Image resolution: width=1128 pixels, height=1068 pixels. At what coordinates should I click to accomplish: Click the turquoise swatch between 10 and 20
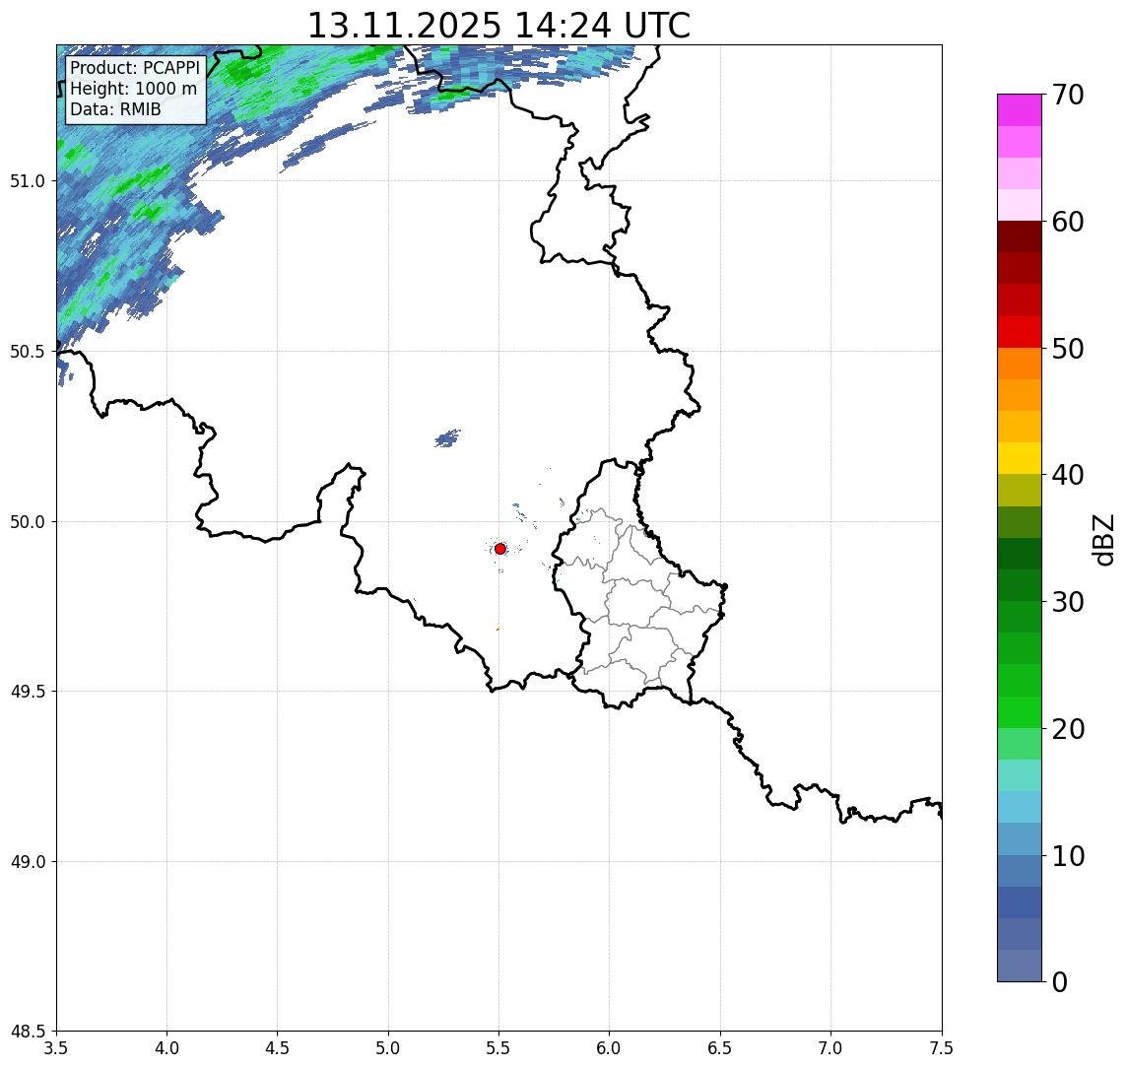click(1020, 775)
